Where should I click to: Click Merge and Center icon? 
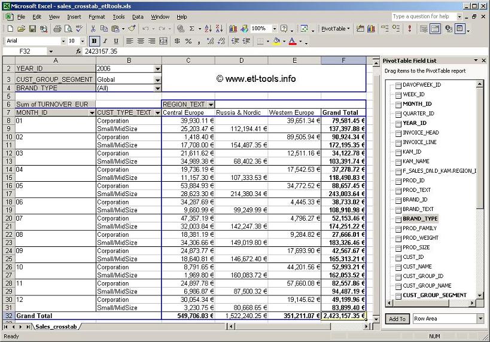click(163, 41)
